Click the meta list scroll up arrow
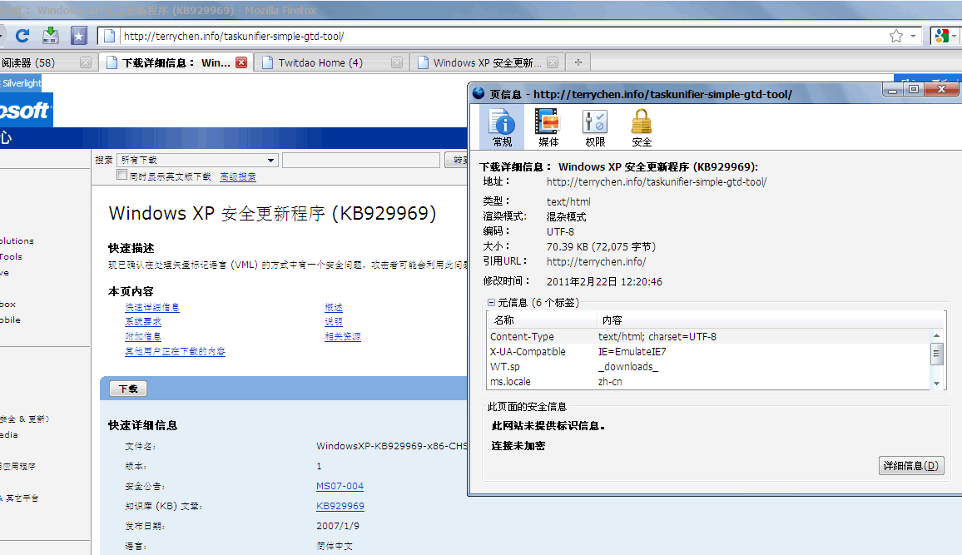This screenshot has height=555, width=962. (936, 334)
